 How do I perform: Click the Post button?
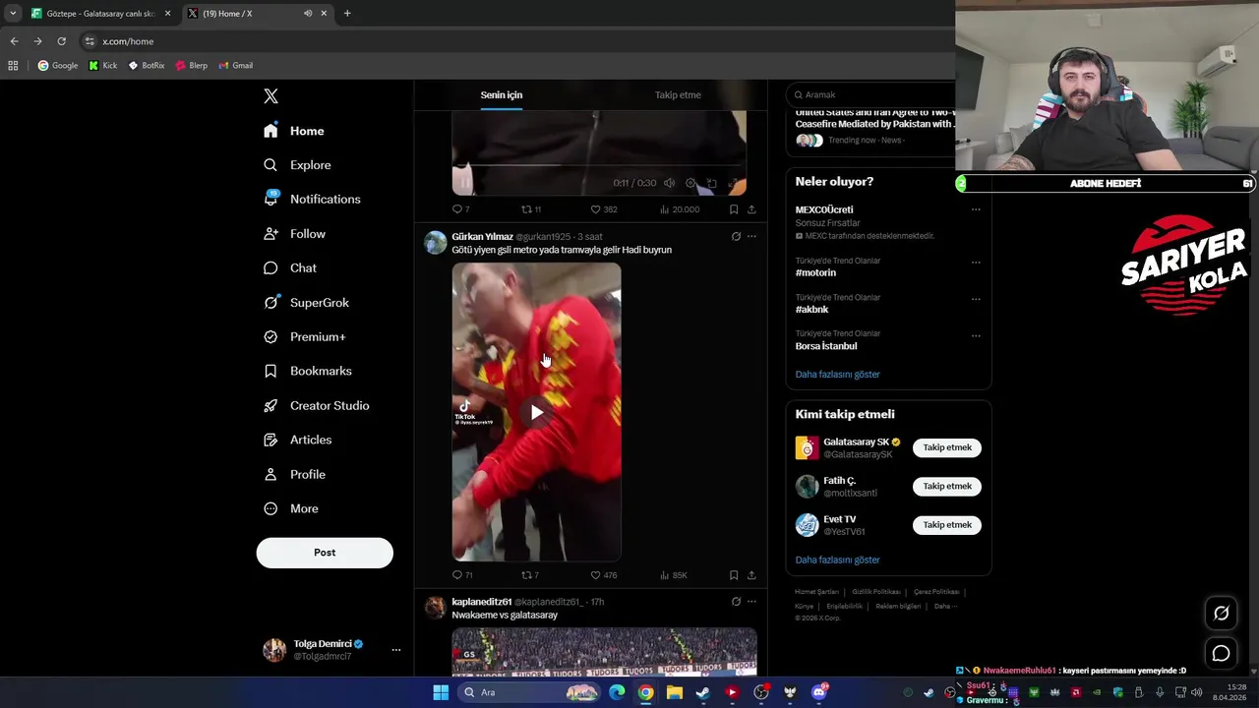325,553
